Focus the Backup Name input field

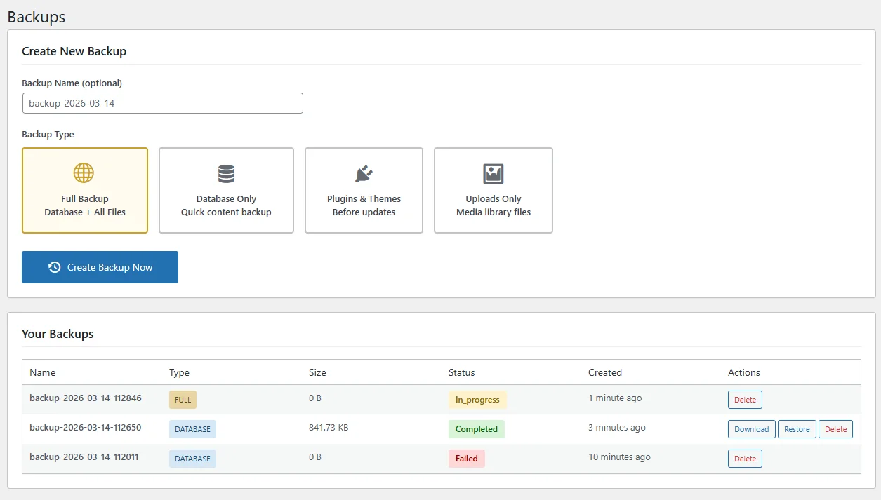click(x=162, y=103)
